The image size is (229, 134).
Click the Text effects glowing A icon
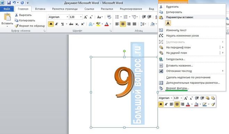coord(90,24)
